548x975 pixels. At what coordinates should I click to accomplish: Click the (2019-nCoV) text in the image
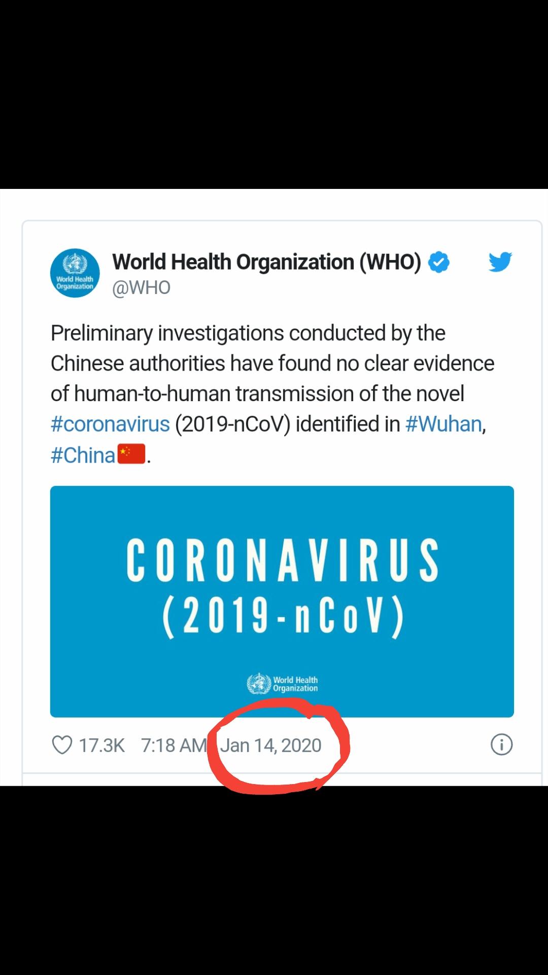[x=283, y=616]
